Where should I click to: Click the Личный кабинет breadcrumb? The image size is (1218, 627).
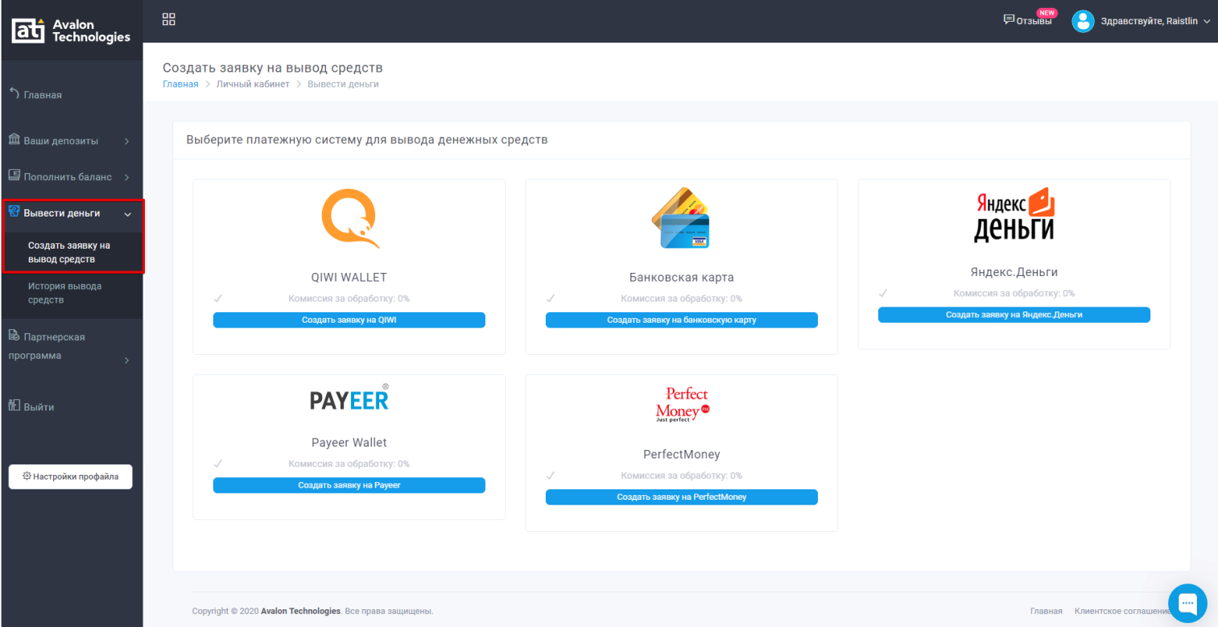point(253,84)
